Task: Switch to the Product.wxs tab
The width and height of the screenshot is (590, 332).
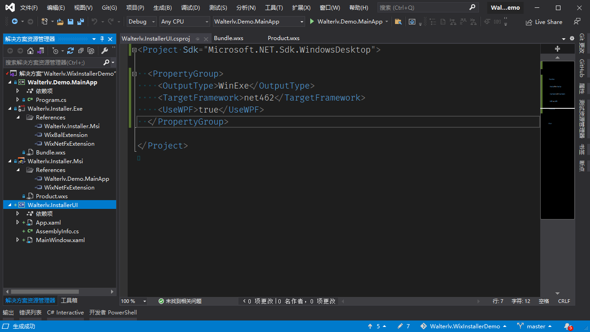Action: pos(283,38)
